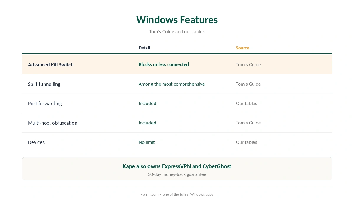Click the 'No limit' detail cell
Viewport: 354px width, 200px height.
pyautogui.click(x=147, y=142)
